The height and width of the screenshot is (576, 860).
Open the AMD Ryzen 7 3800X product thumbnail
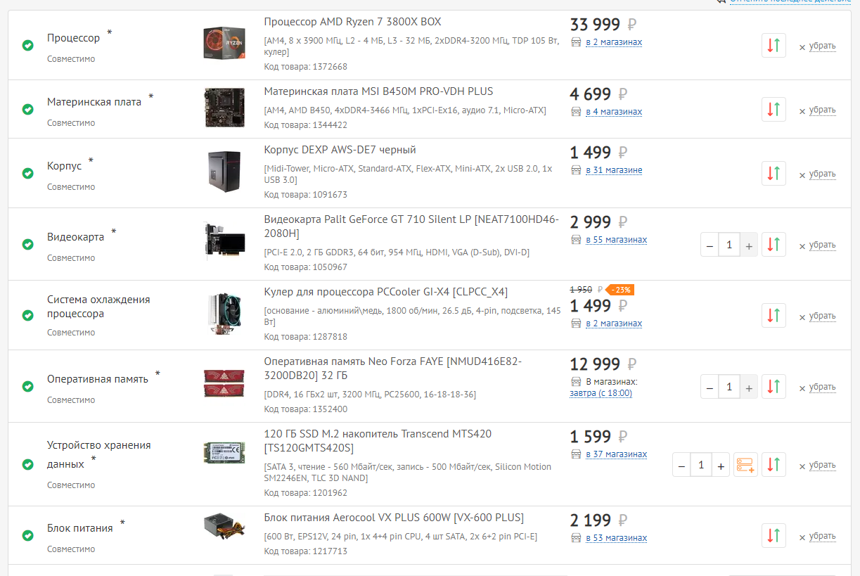pos(224,43)
